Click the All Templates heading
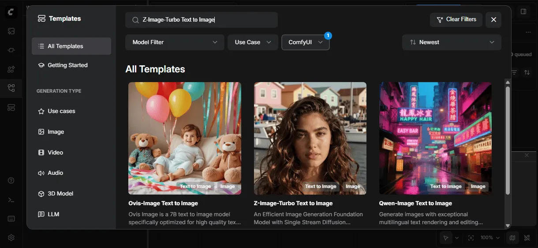The width and height of the screenshot is (538, 248). coord(155,69)
